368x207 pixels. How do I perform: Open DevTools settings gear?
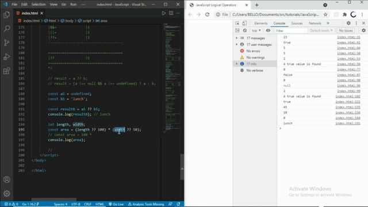coord(348,23)
